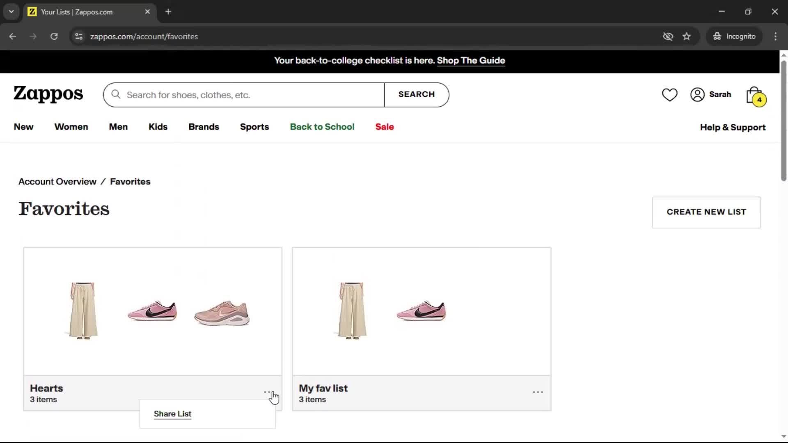The width and height of the screenshot is (788, 443).
Task: Open the Sports menu
Action: [254, 127]
